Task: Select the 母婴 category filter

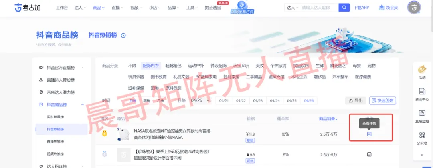Action: point(357,66)
